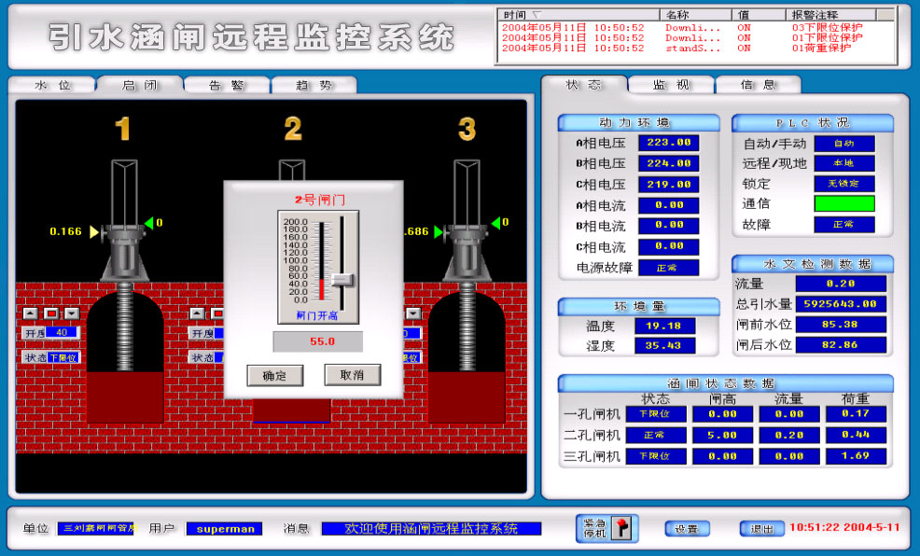
Task: Switch to the 水位 tab
Action: click(52, 86)
